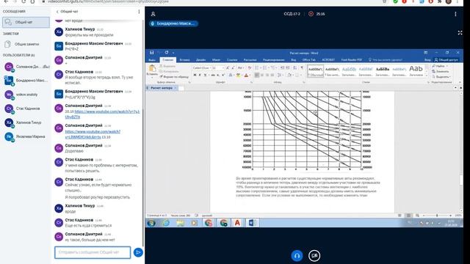Screen dimensions: 470x264
Task: Toggle underline formatting in Word ribbon
Action: pos(205,75)
